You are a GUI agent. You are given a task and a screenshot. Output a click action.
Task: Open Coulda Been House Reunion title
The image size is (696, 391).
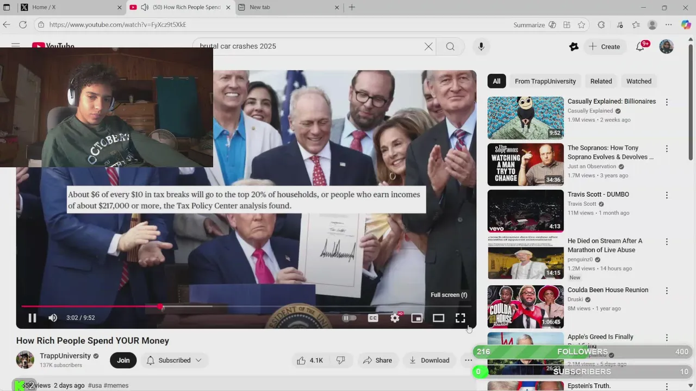coord(608,290)
